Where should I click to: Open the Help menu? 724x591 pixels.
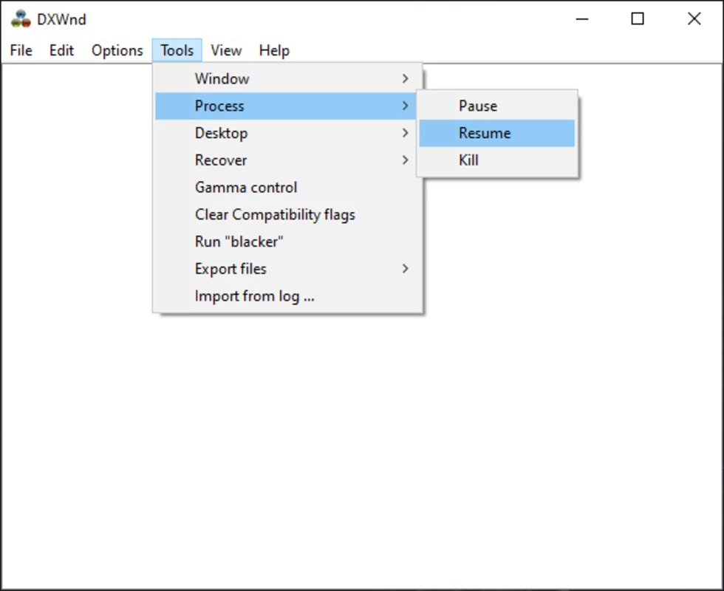point(274,50)
